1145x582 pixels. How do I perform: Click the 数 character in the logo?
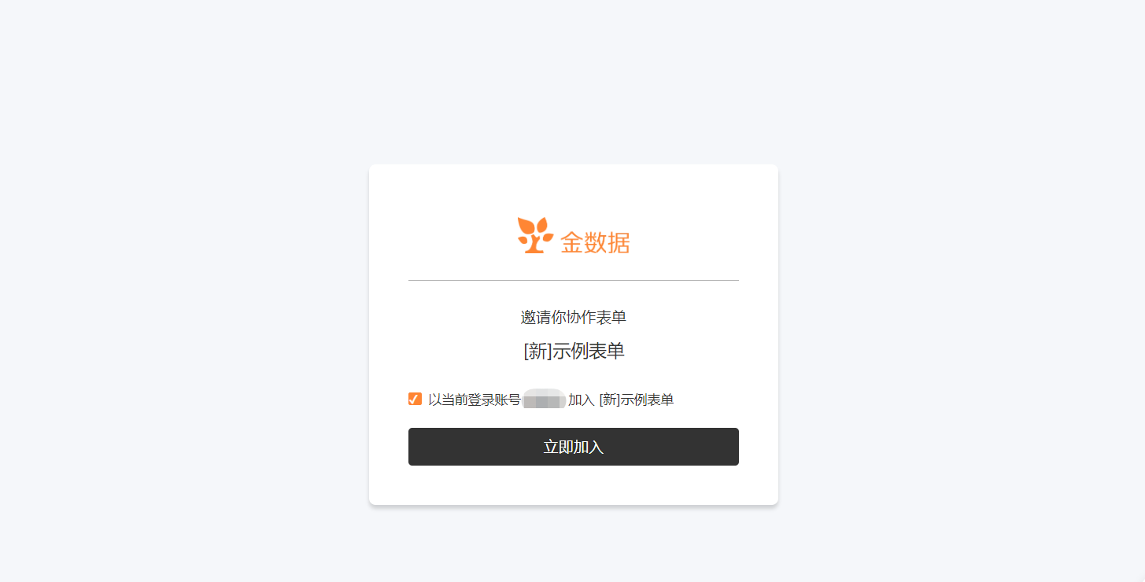tap(595, 242)
